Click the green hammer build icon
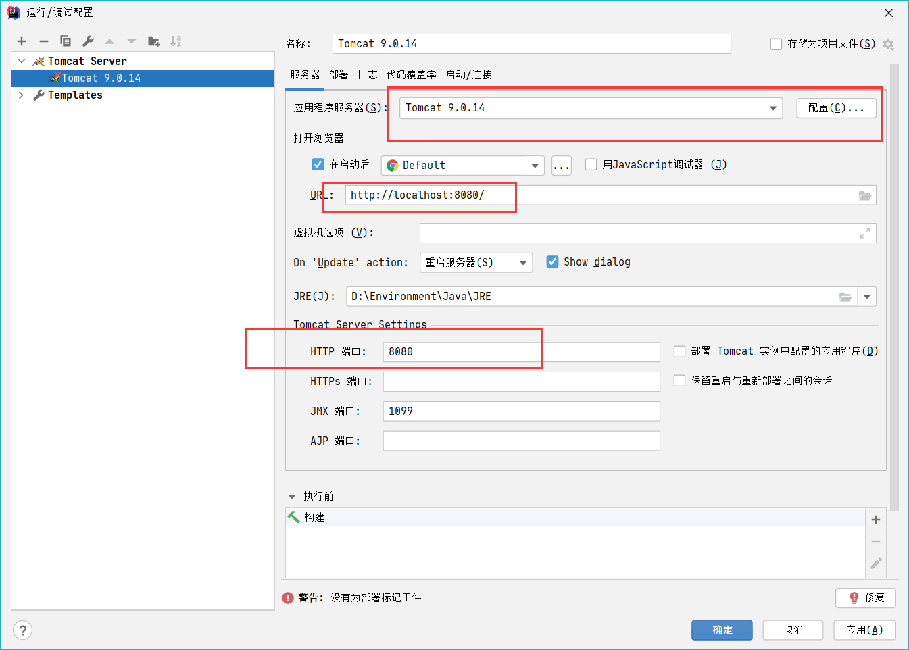 pos(293,517)
